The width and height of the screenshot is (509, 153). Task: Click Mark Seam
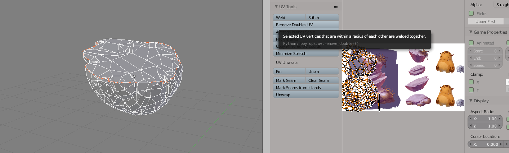[x=290, y=80]
